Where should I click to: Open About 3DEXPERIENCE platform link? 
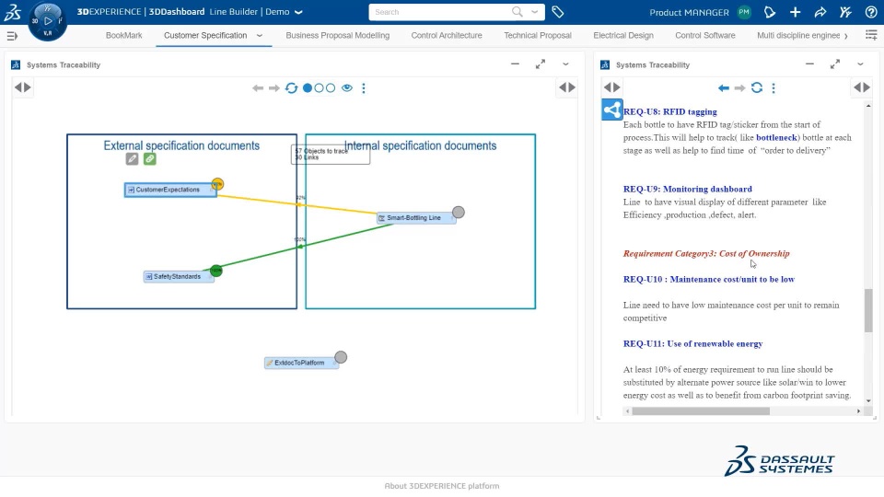442,486
